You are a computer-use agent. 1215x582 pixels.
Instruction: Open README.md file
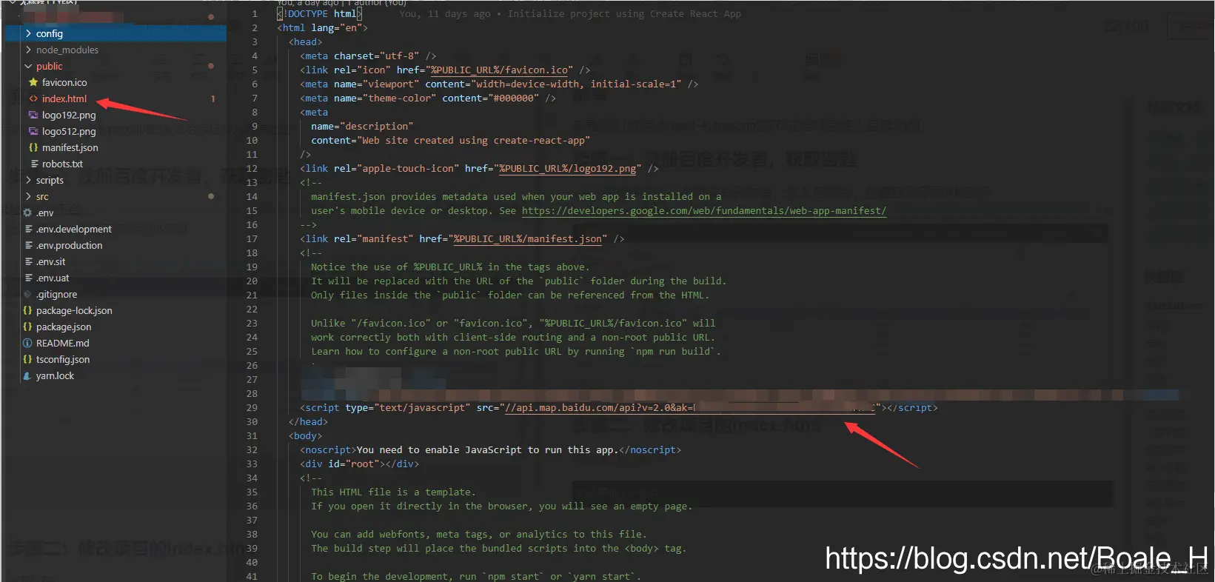63,343
